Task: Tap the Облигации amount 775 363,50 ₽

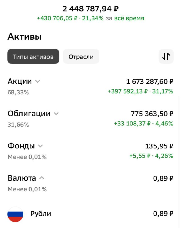Action: pos(152,114)
